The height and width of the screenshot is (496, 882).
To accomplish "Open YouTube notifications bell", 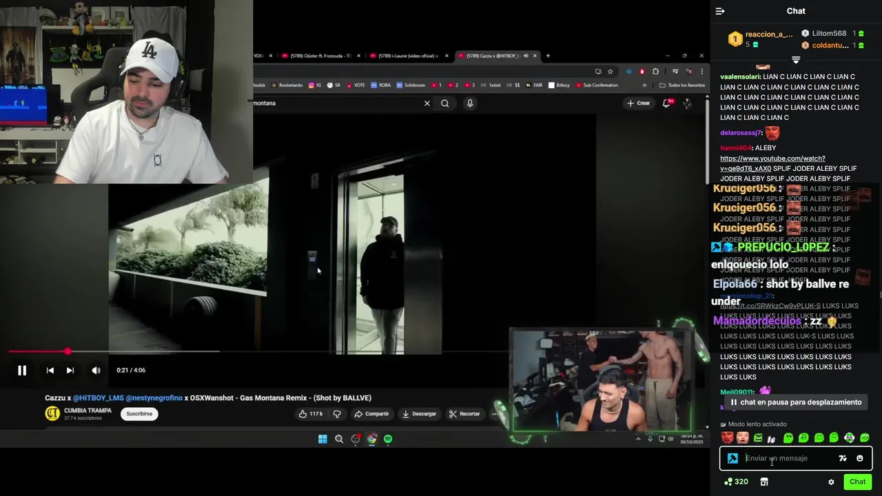I will [x=666, y=103].
